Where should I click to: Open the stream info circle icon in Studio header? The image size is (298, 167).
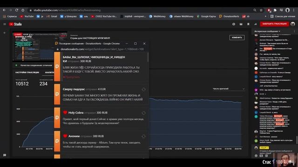[234, 24]
